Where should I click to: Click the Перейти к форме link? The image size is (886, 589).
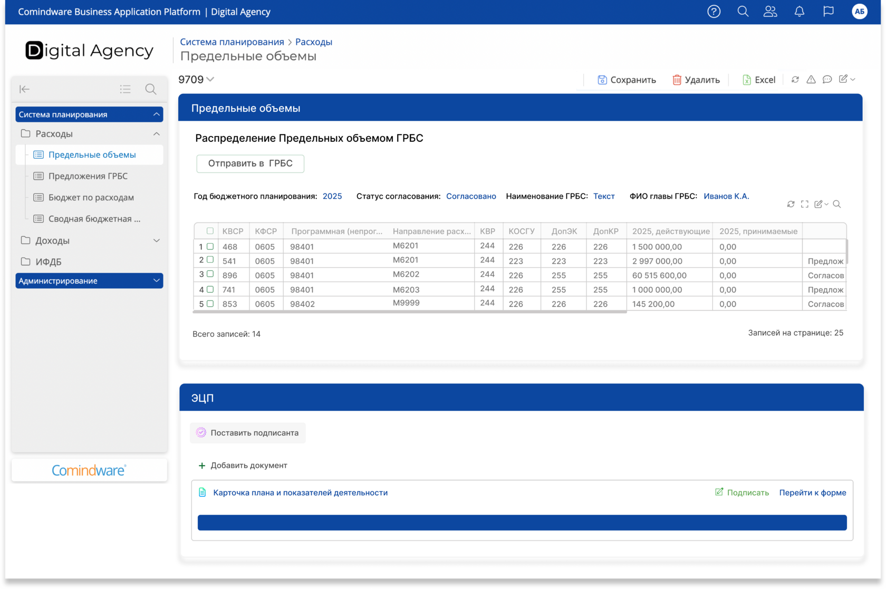click(812, 493)
